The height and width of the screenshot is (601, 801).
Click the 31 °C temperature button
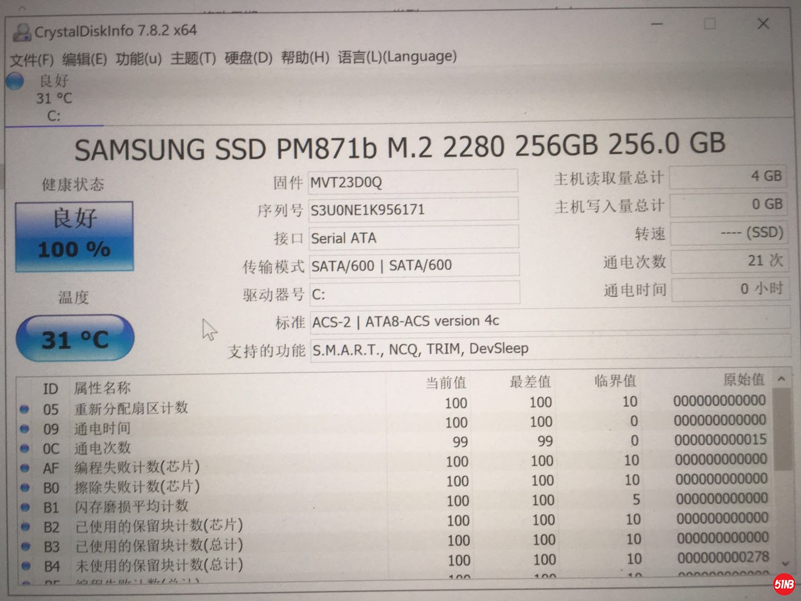click(75, 338)
